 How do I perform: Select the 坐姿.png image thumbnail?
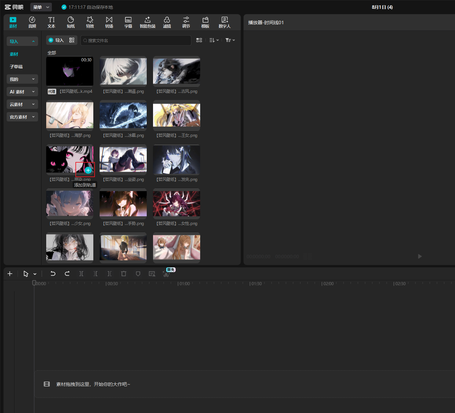tap(123, 159)
